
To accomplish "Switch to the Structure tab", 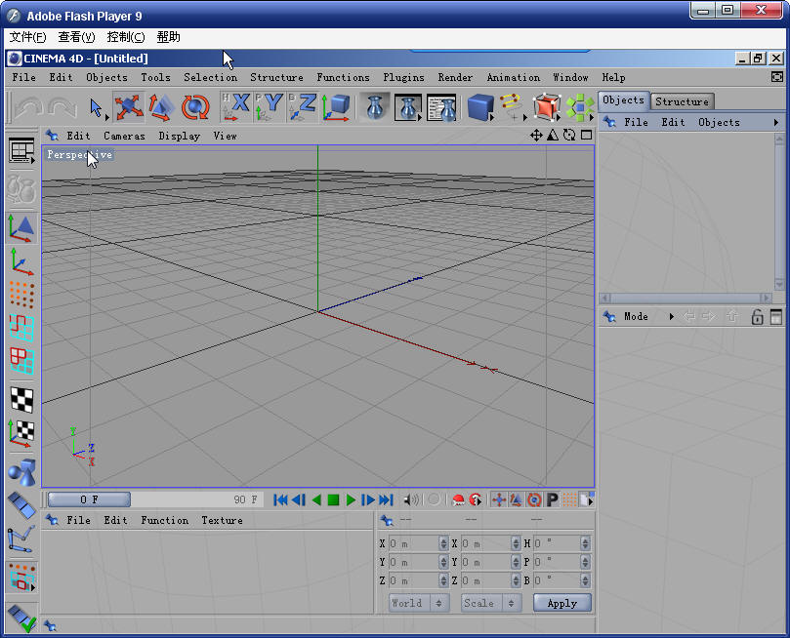I will coord(682,101).
